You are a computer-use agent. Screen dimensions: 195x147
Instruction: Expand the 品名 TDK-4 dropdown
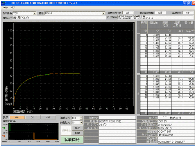click(104, 13)
